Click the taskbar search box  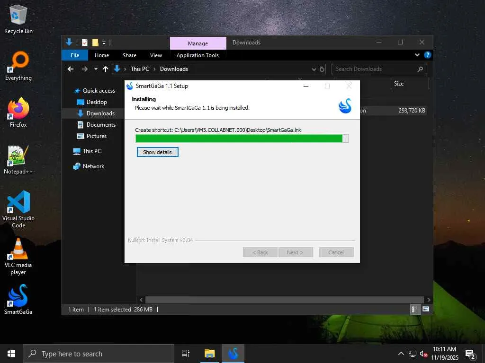click(x=99, y=354)
